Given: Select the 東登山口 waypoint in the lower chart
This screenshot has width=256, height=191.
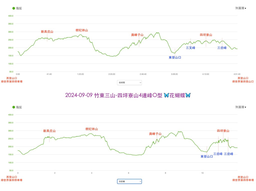Looking at the screenshot, I should [x=207, y=156].
